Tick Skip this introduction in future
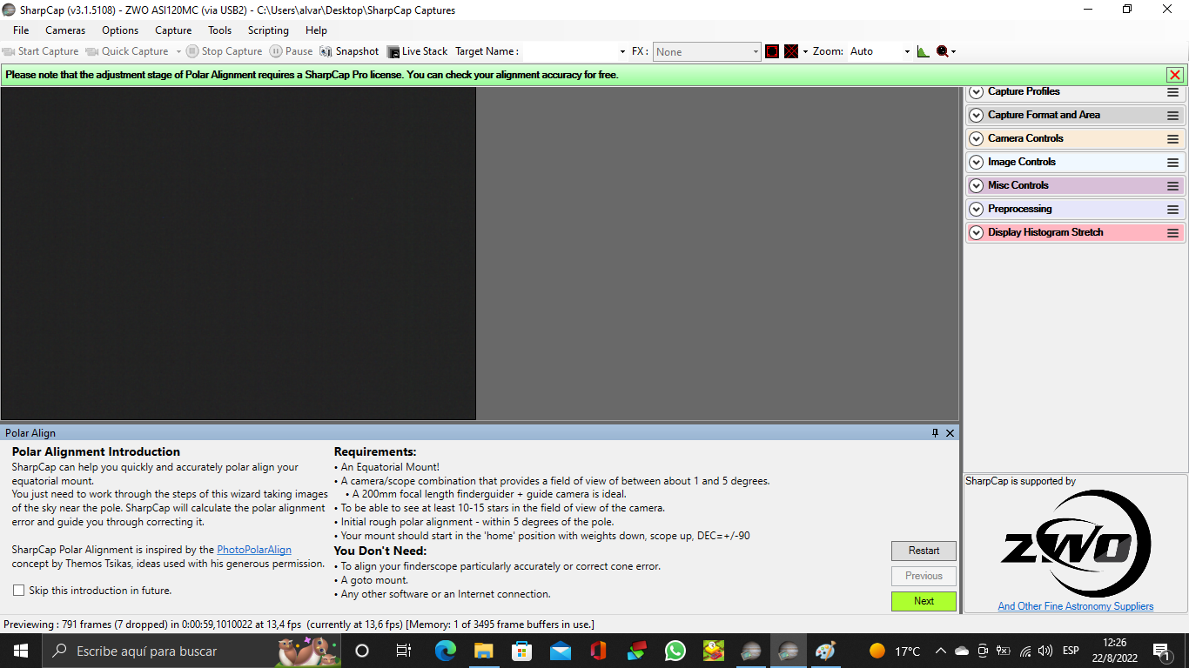This screenshot has width=1189, height=668. tap(18, 591)
